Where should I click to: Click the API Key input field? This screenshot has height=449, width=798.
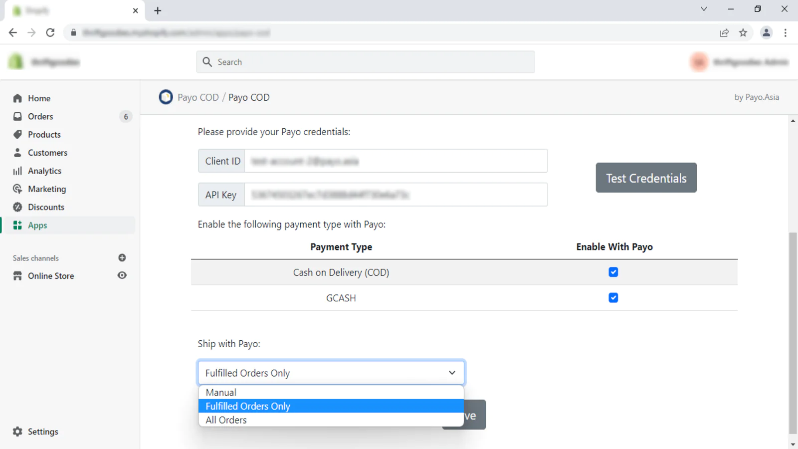(396, 195)
